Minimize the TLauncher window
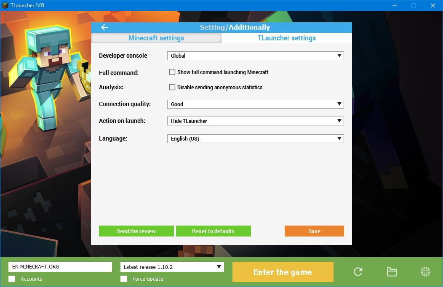This screenshot has height=287, width=443. click(x=395, y=5)
